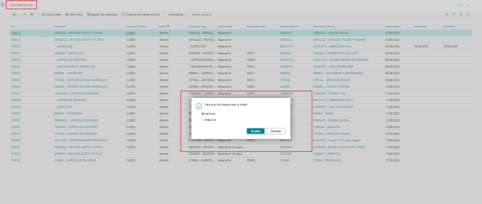Open page in new window icon
This screenshot has height=204, width=482.
point(461,5)
